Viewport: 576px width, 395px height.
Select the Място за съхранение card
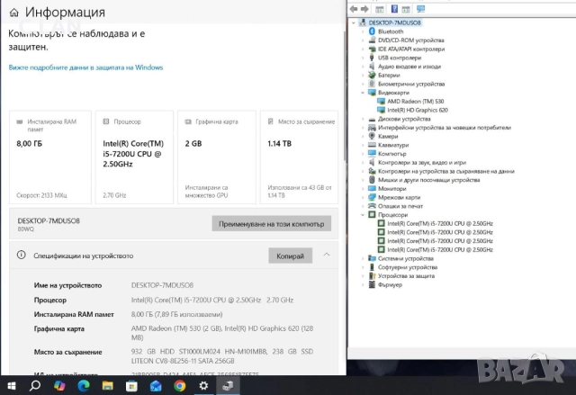point(299,157)
